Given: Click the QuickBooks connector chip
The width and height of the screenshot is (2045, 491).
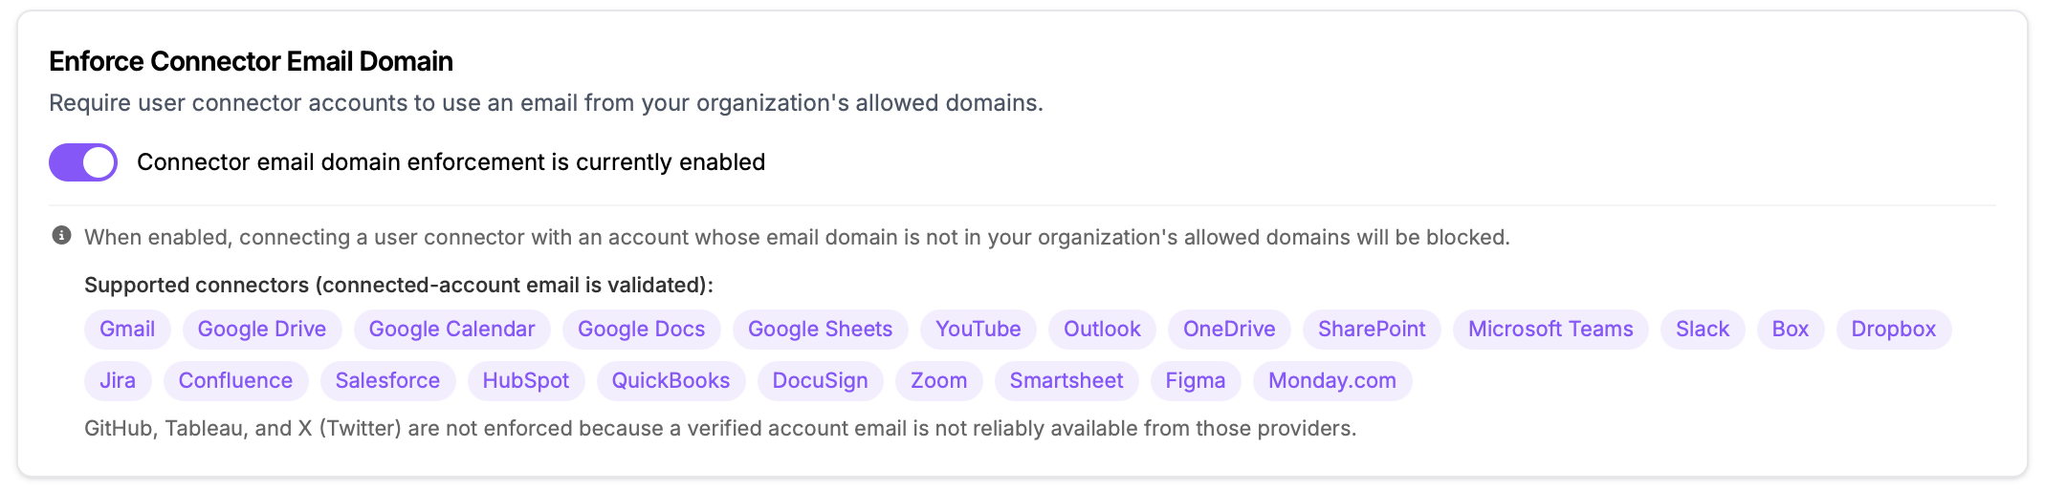Looking at the screenshot, I should point(671,381).
